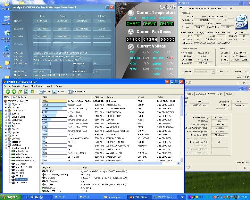The height and width of the screenshot is (200, 250).
Task: Click the users icon in EVEREST toolbar
Action: [x=32, y=92]
